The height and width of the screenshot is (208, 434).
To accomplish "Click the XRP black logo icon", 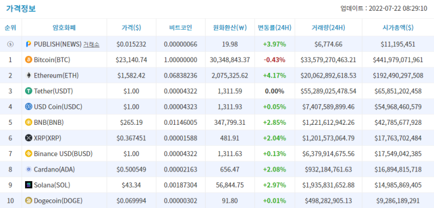I will [x=29, y=138].
